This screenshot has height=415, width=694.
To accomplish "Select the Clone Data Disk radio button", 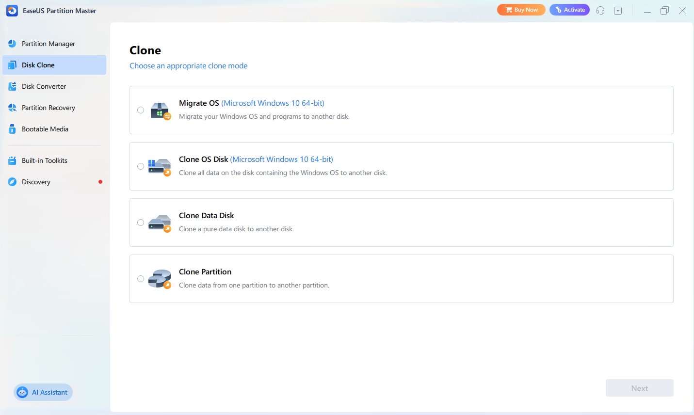I will tap(141, 223).
